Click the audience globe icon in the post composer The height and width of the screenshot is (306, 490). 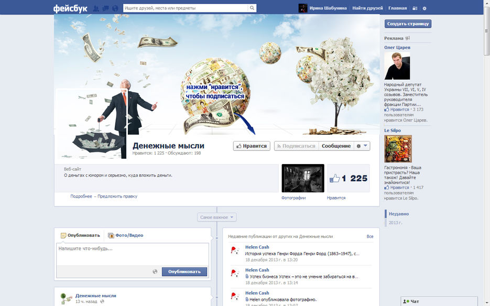[155, 271]
